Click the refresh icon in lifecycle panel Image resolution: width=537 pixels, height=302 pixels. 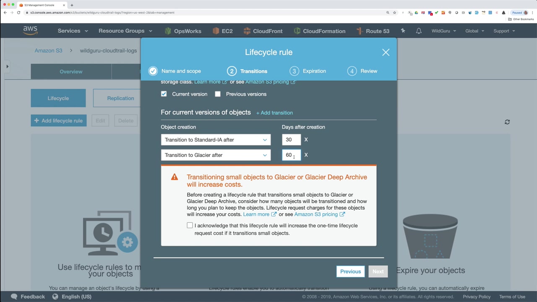coord(507,122)
